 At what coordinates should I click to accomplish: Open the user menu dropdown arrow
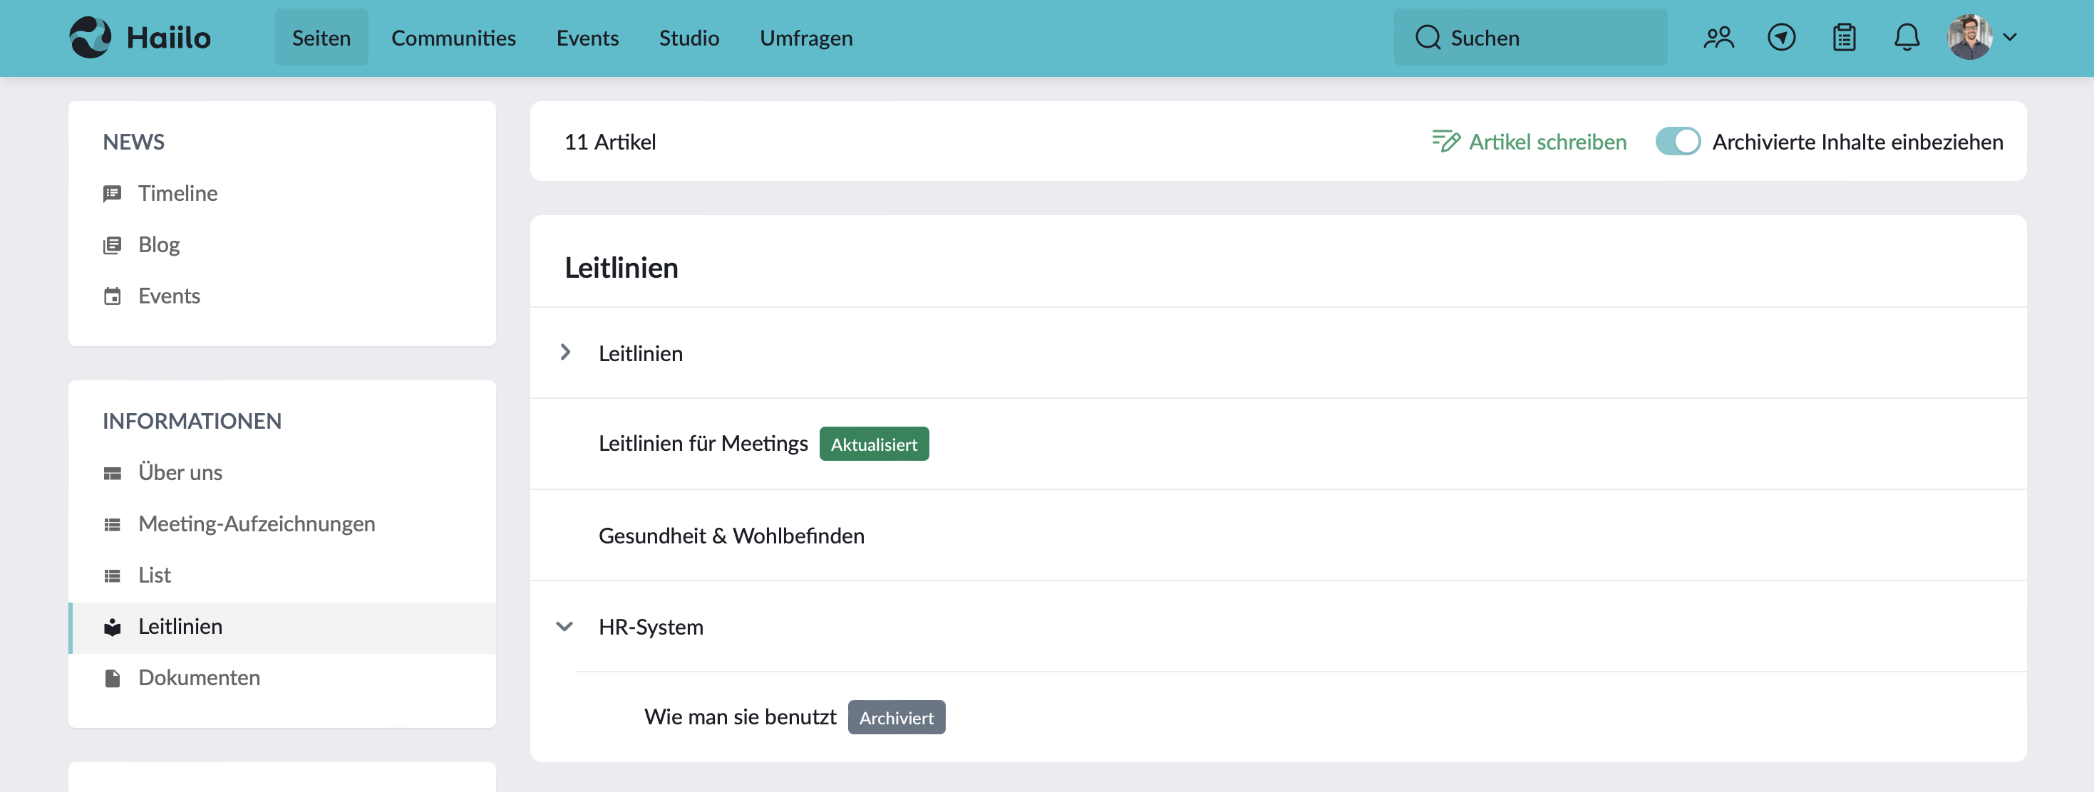click(x=2011, y=37)
